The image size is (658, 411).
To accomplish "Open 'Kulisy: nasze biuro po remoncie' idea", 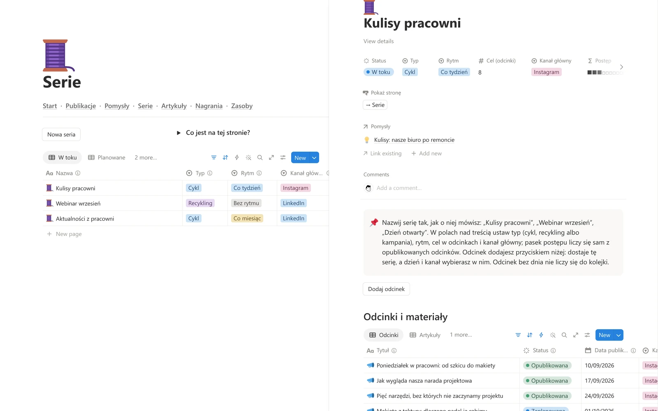I will pyautogui.click(x=414, y=140).
